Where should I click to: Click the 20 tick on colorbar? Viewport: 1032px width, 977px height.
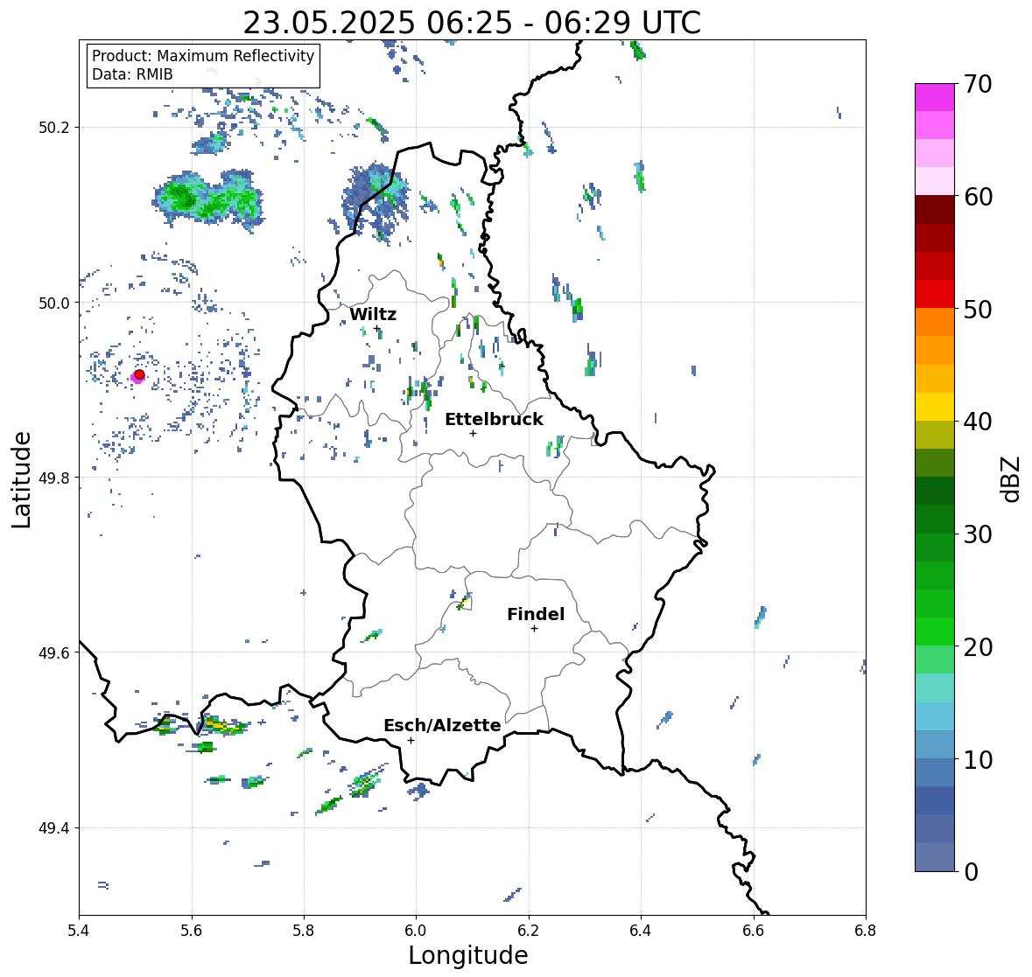click(x=978, y=647)
